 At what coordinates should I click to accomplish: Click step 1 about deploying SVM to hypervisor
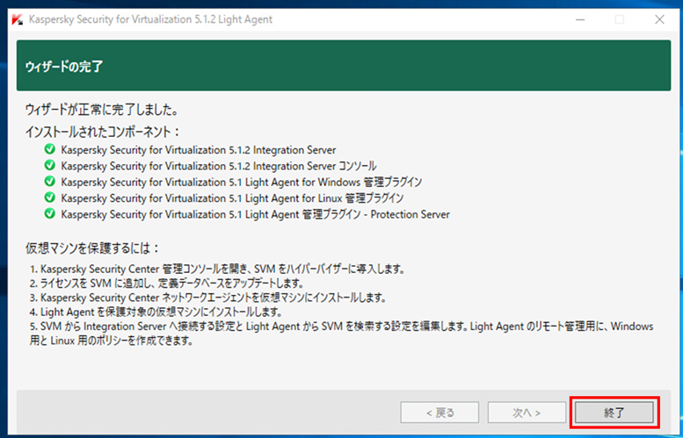(218, 269)
